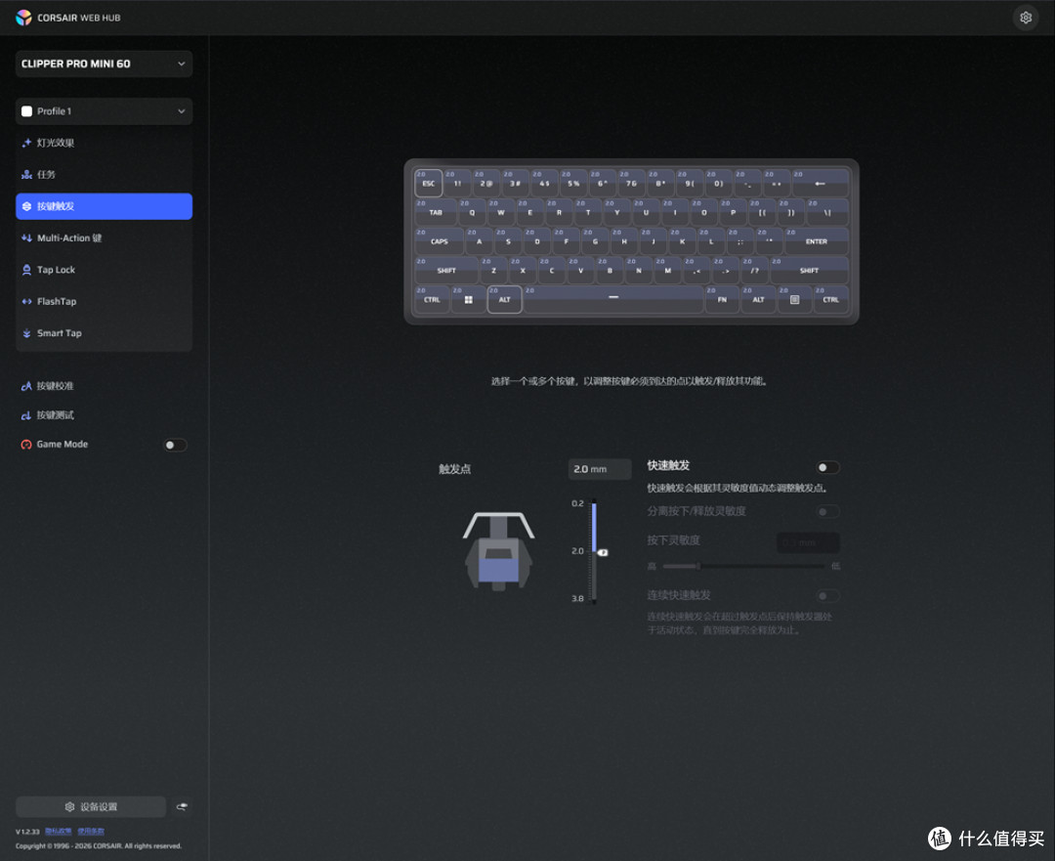Click the 2.0 mm actuation value field
Screen dimensions: 1055x861
tap(600, 469)
